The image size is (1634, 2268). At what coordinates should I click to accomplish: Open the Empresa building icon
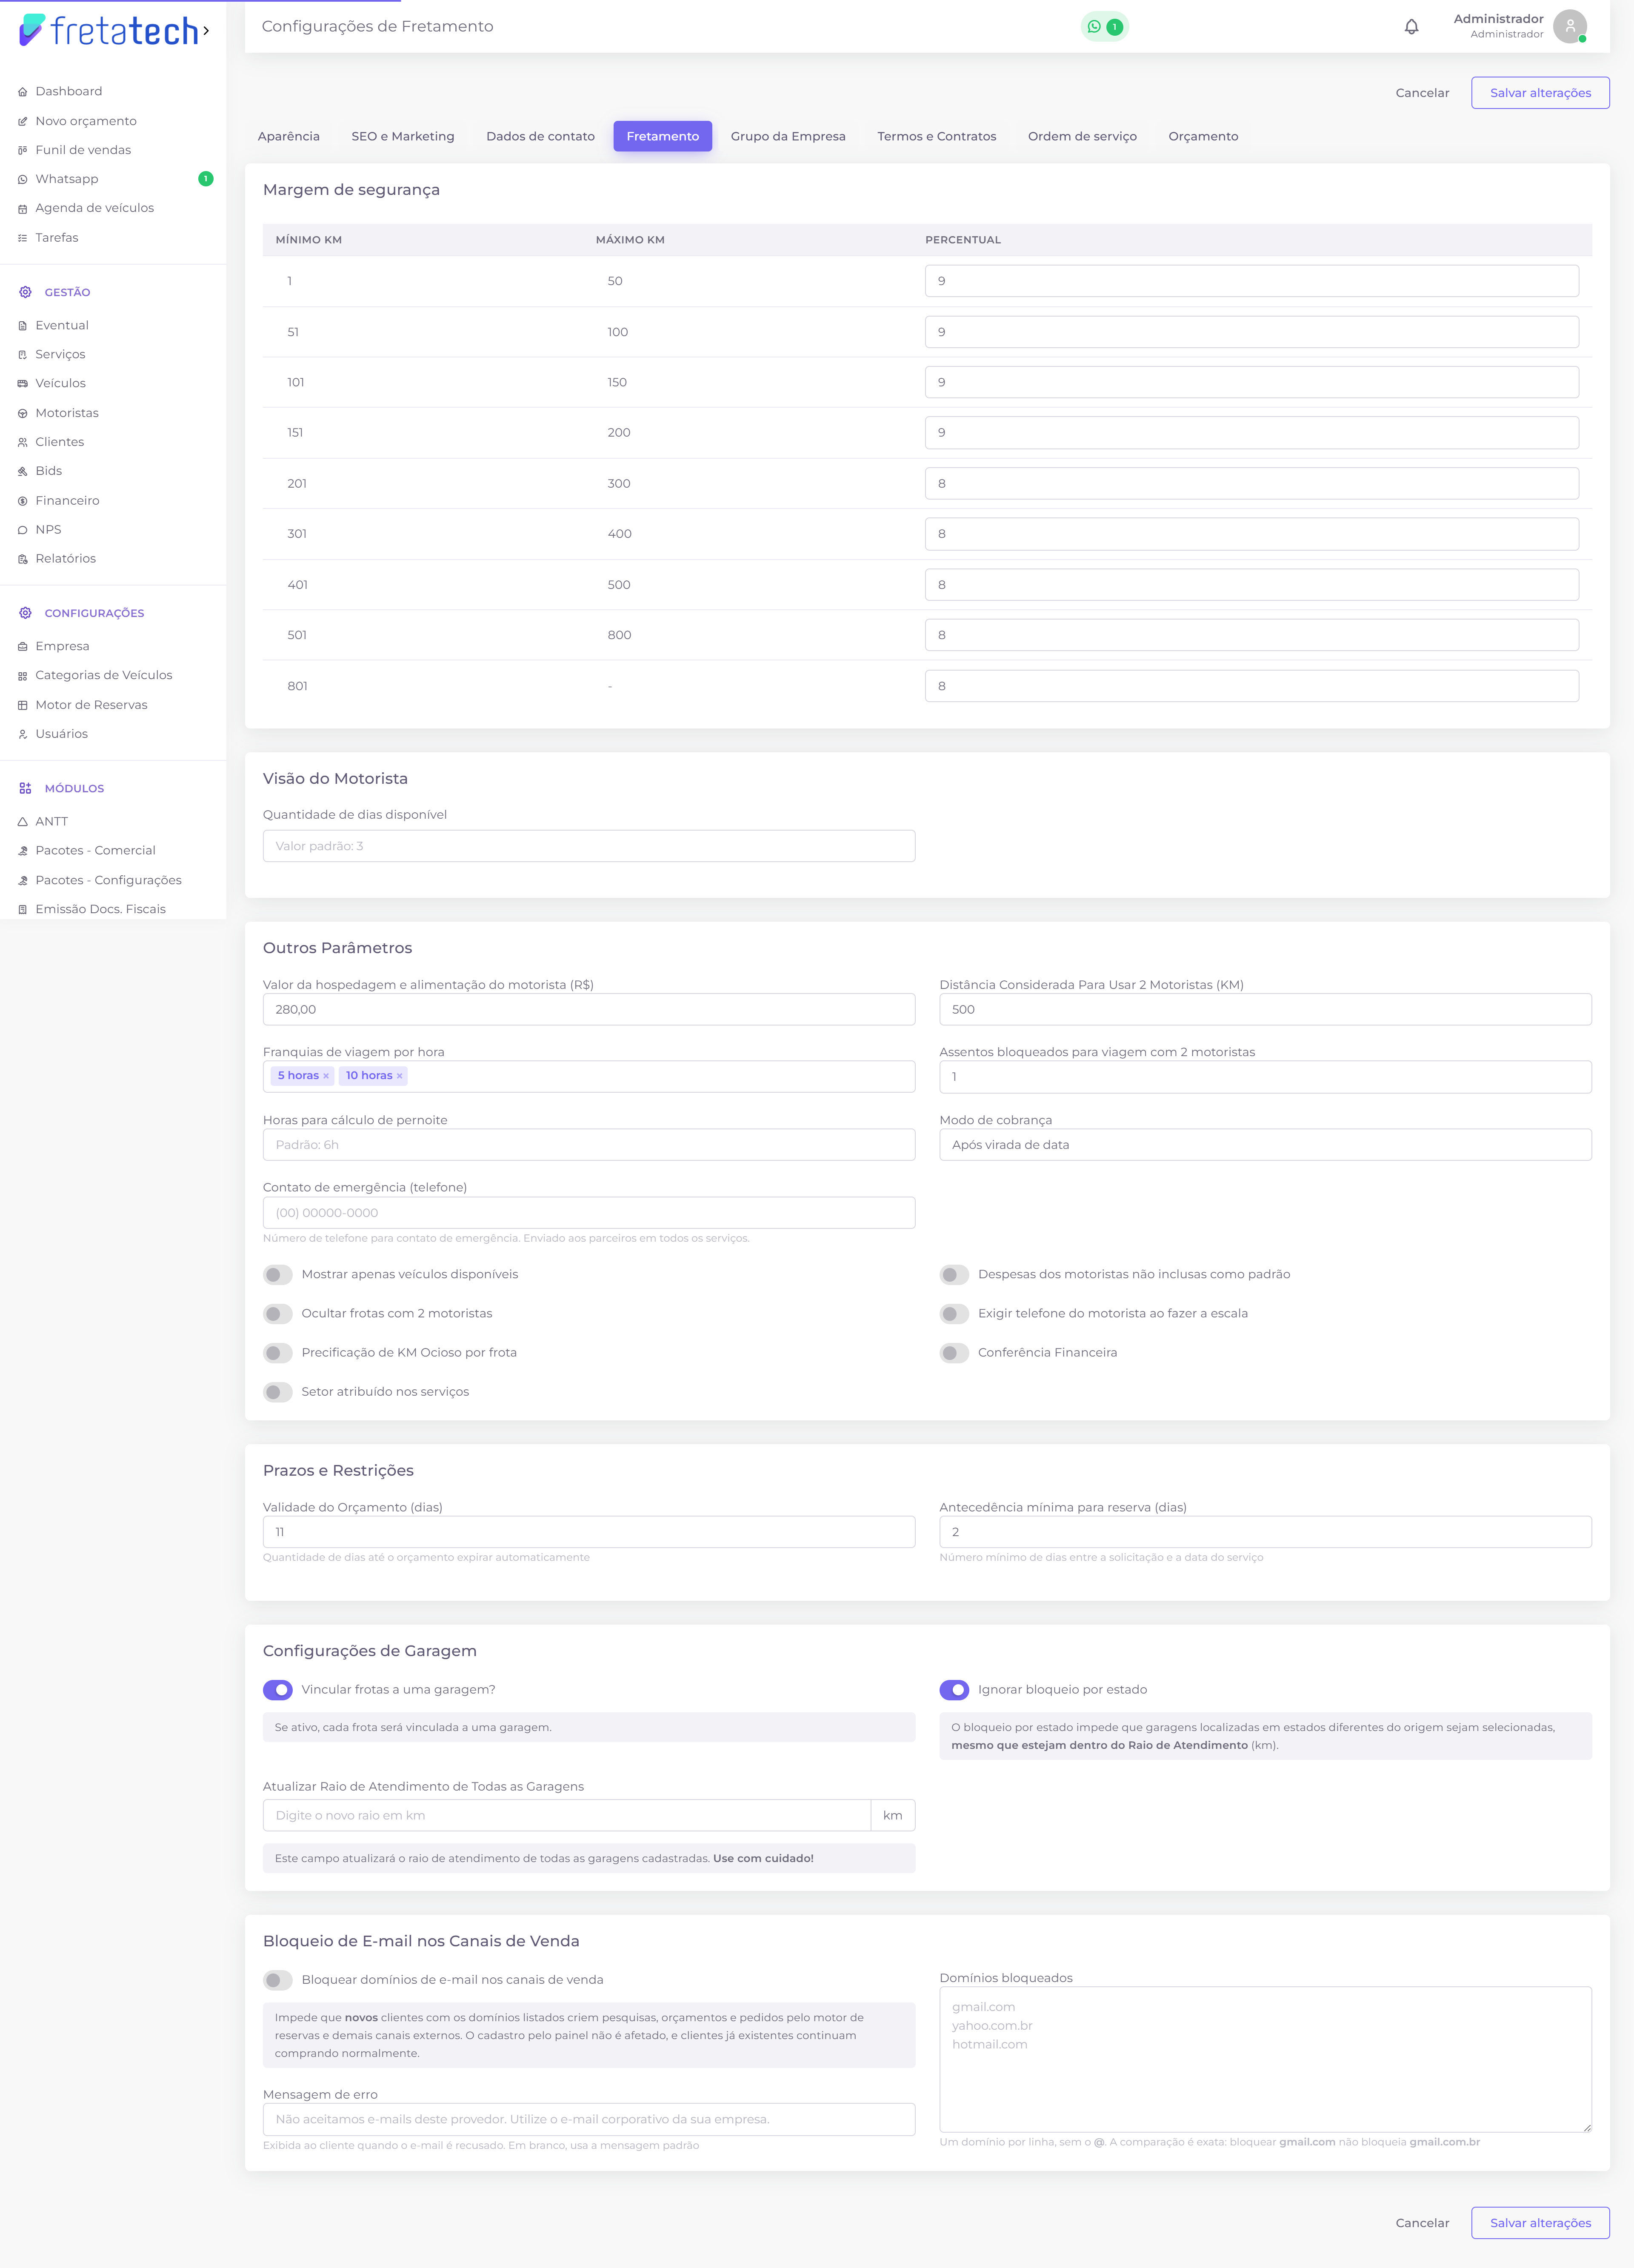[23, 647]
